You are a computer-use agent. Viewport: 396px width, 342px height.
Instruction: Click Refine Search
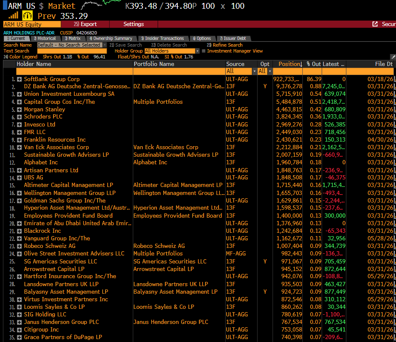pos(224,45)
